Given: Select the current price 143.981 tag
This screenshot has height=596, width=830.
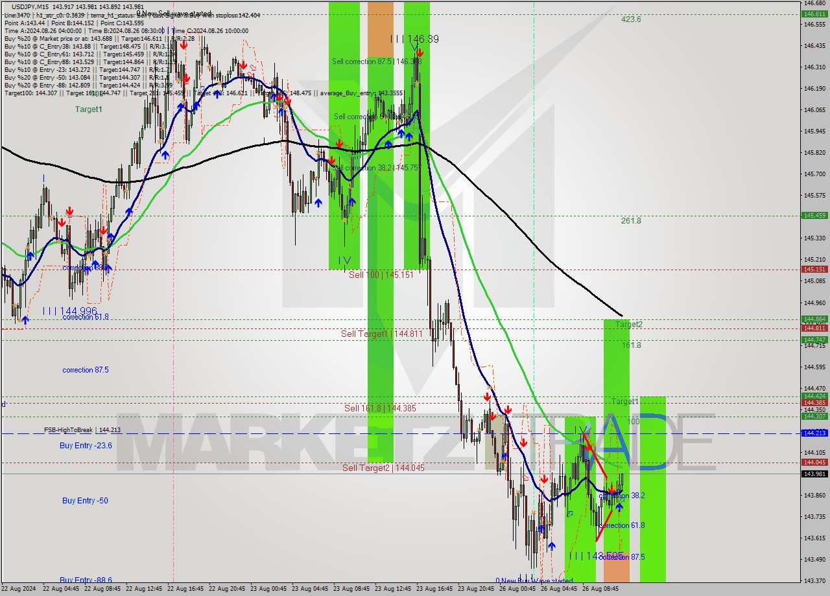Looking at the screenshot, I should (x=815, y=474).
